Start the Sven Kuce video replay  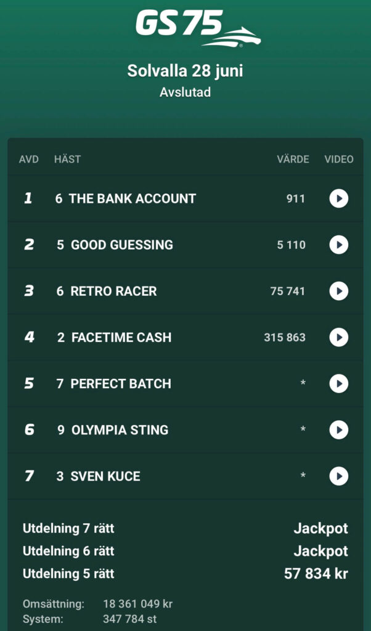(339, 476)
